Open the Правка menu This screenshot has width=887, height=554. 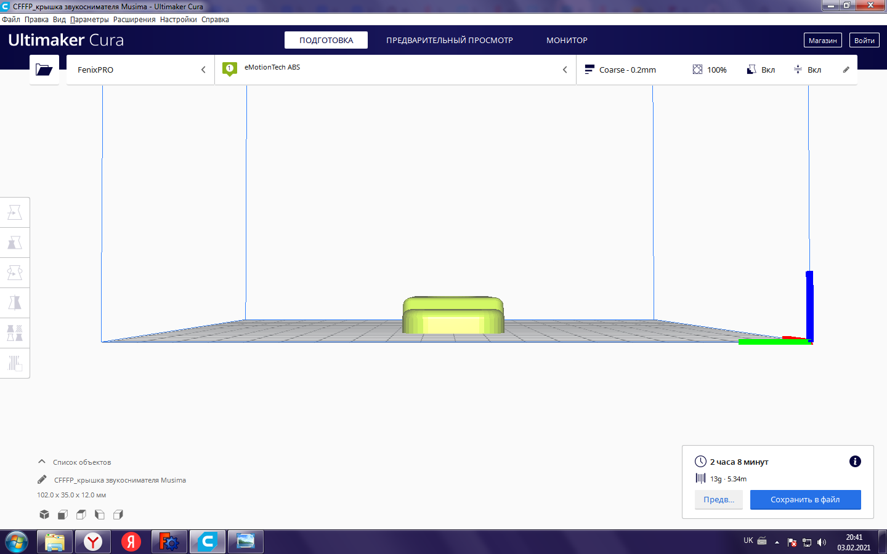point(36,20)
